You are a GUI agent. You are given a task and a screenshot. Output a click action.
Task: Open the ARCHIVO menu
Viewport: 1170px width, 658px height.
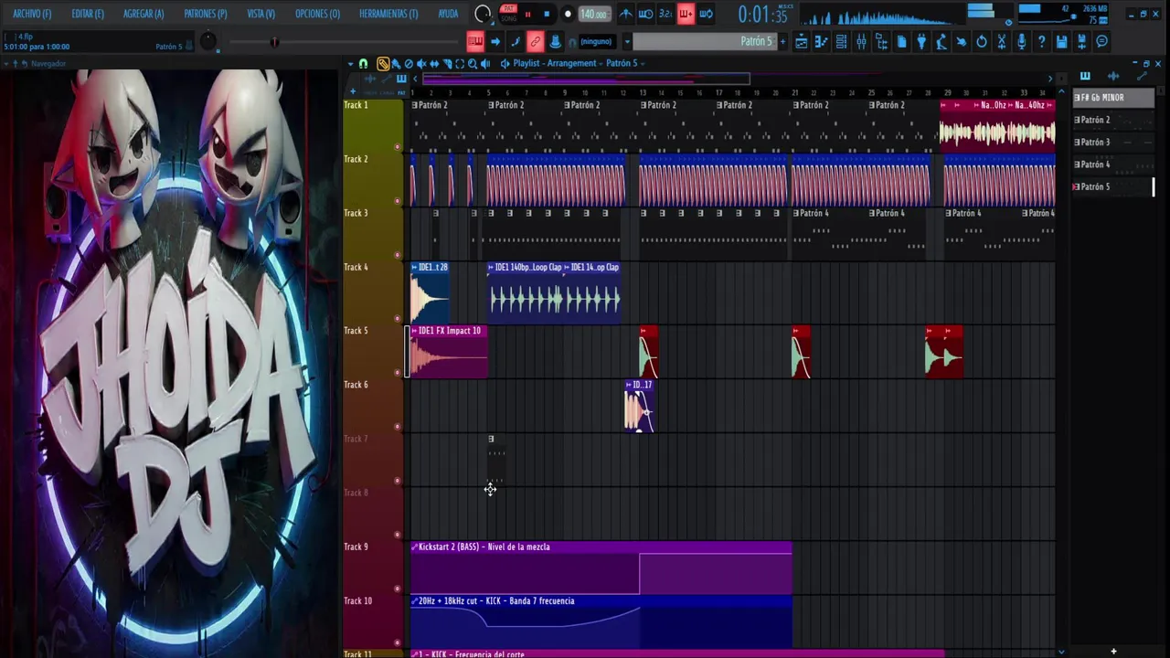click(32, 14)
